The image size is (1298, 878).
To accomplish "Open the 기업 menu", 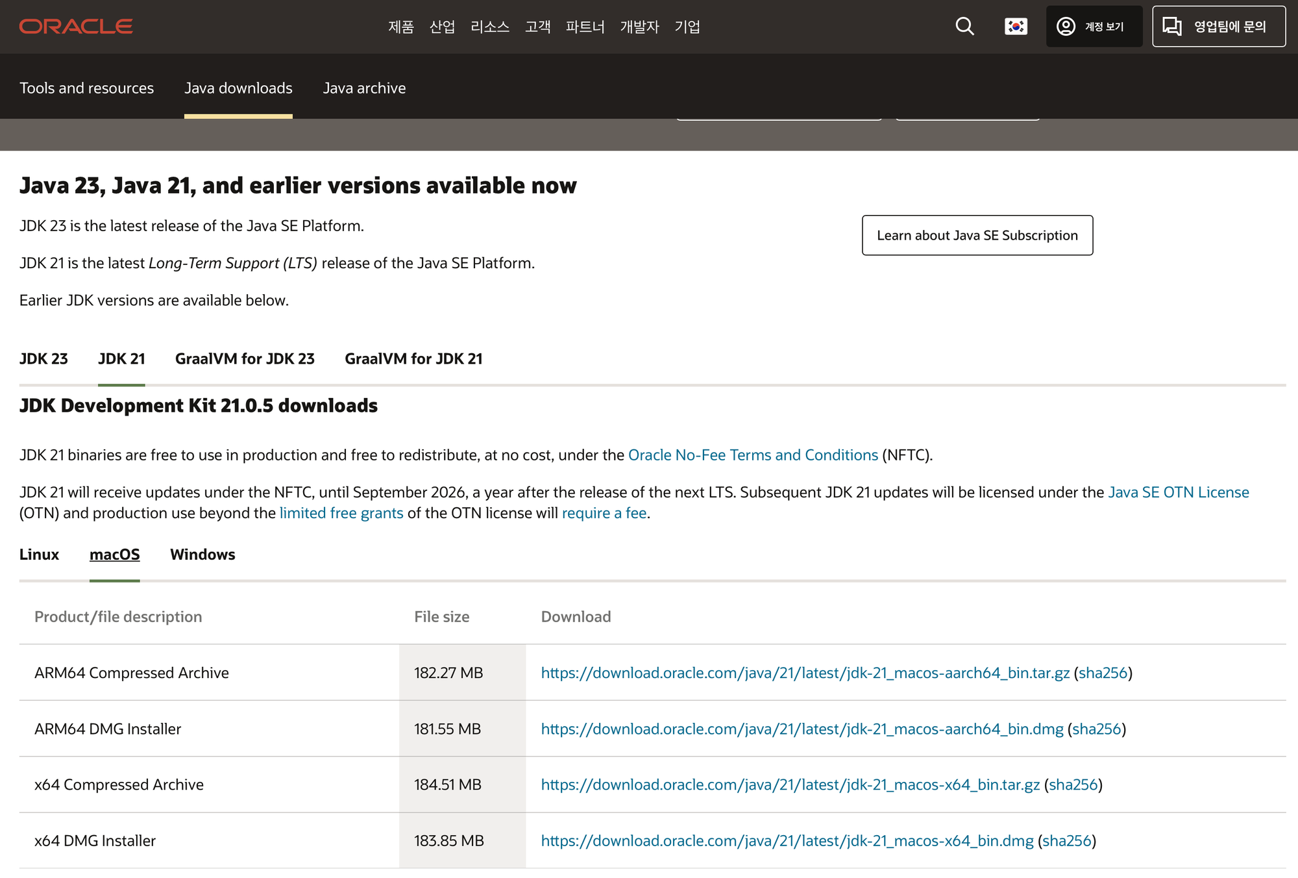I will 687,27.
